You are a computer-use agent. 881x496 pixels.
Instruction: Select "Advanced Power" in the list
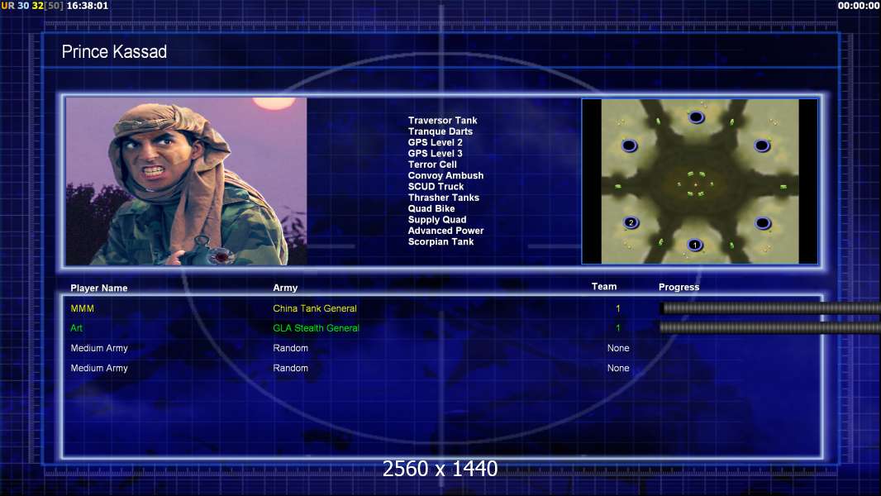click(x=445, y=231)
